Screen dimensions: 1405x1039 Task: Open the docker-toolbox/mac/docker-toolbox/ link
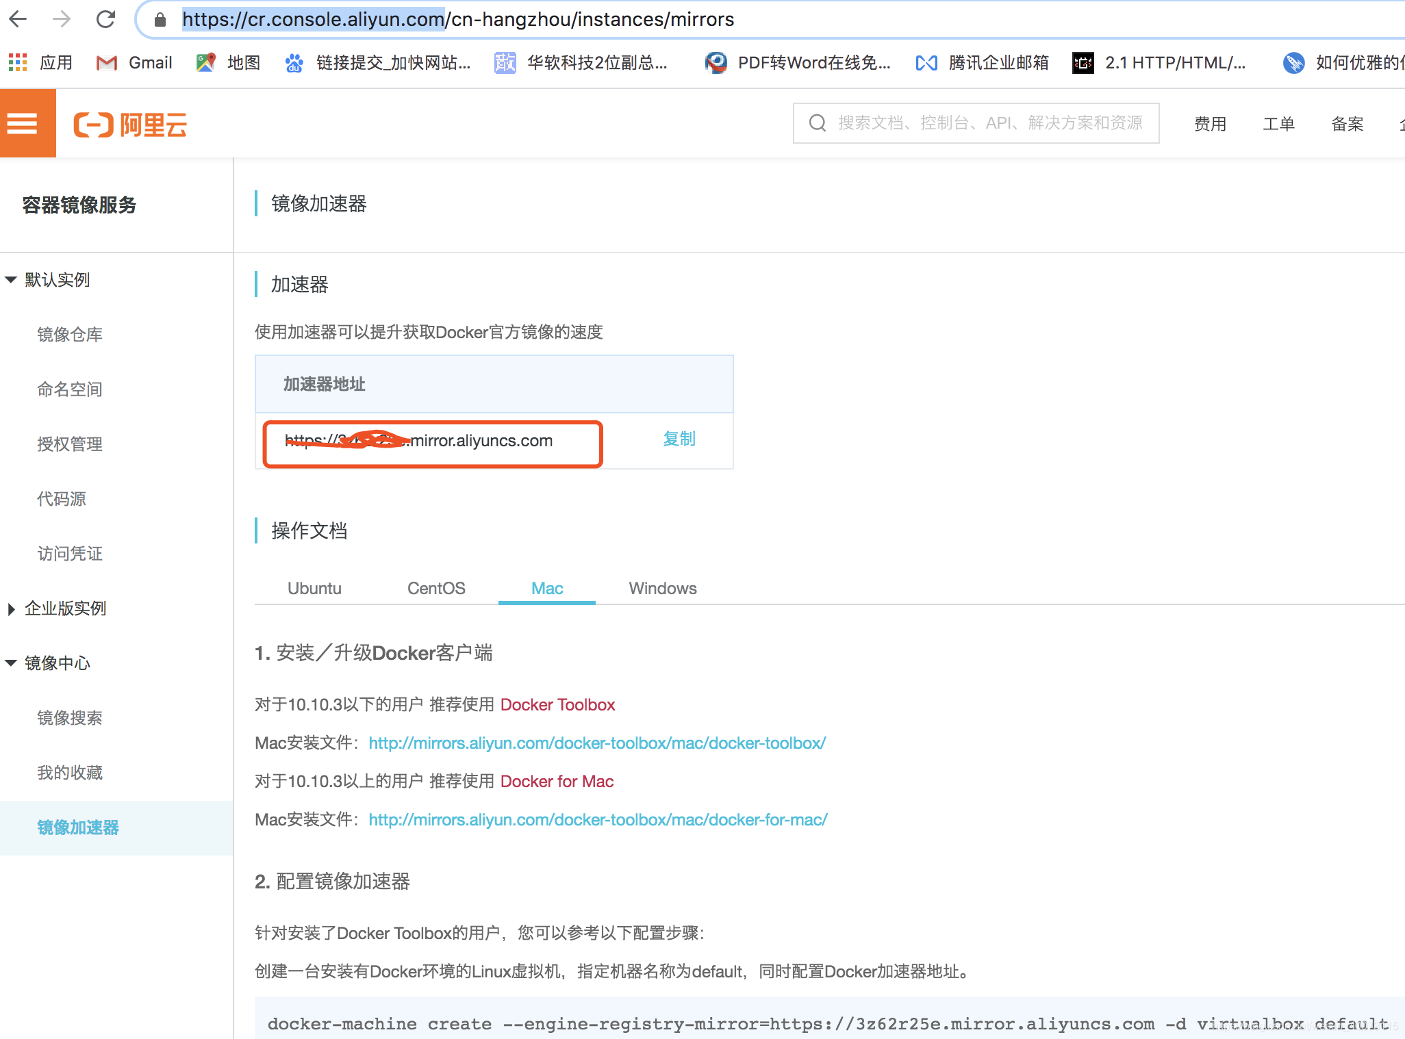click(597, 743)
